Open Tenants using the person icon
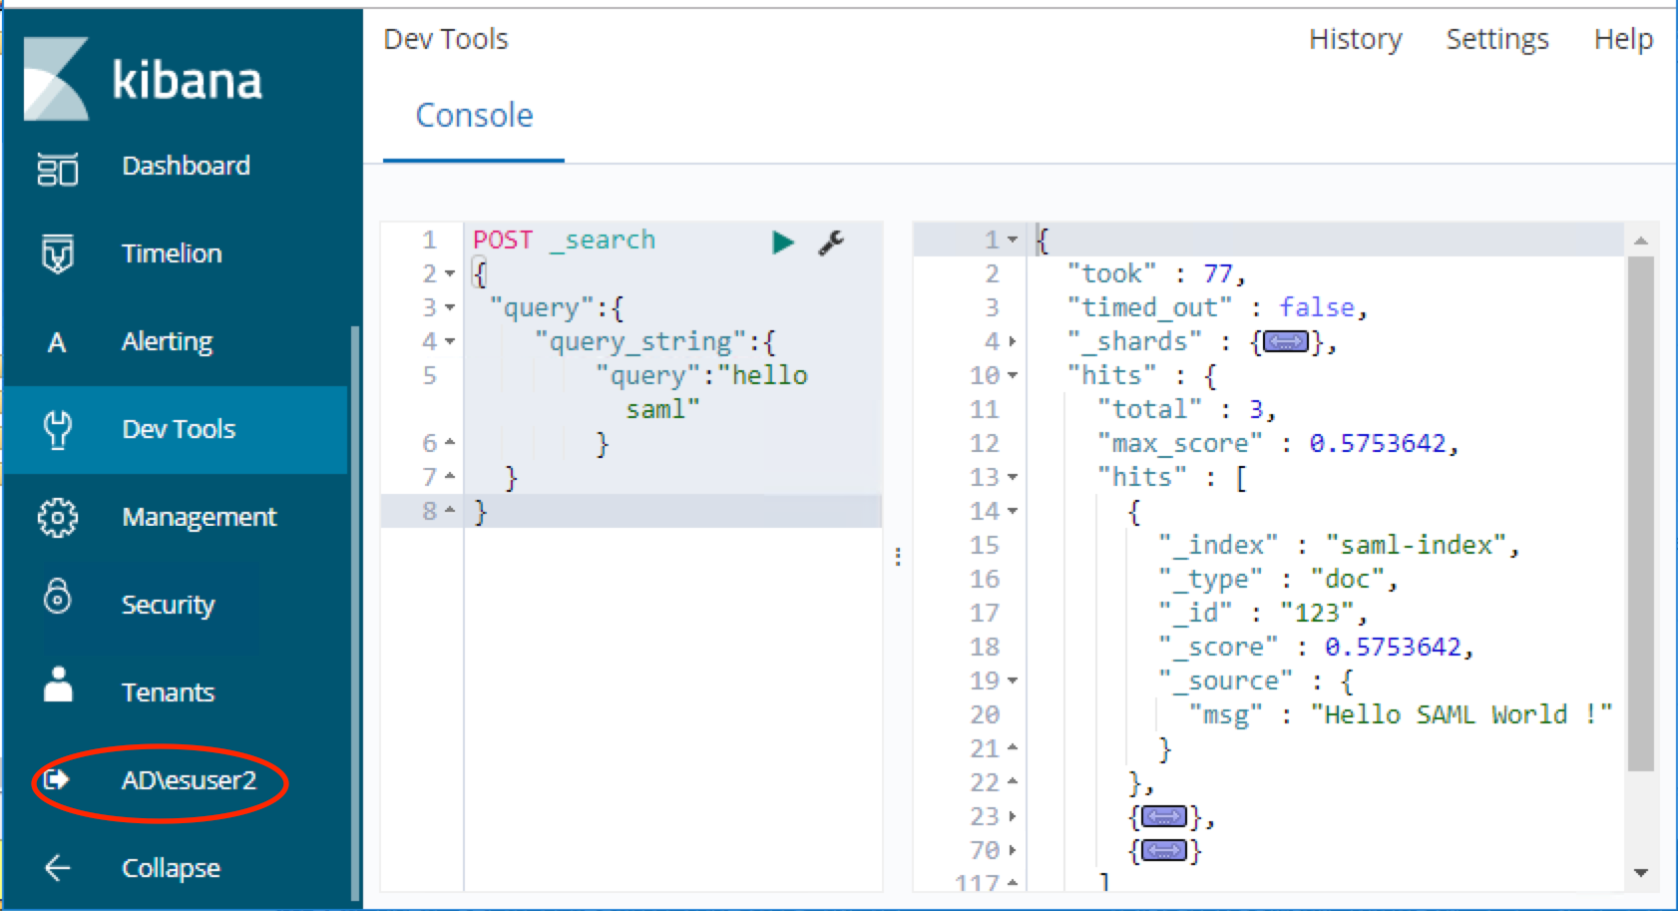 58,685
